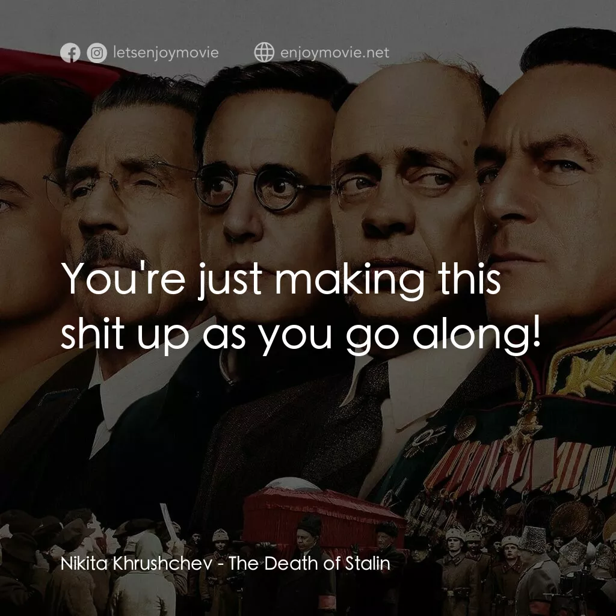This screenshot has width=616, height=616.
Task: Select the "Nikita Khrushchev - The Death of Stalin" caption
Action: coord(226,563)
